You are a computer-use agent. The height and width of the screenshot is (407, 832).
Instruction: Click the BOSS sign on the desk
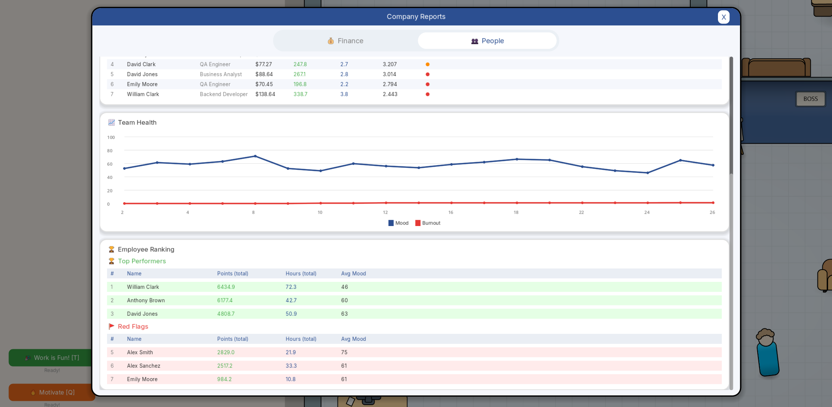coord(810,99)
